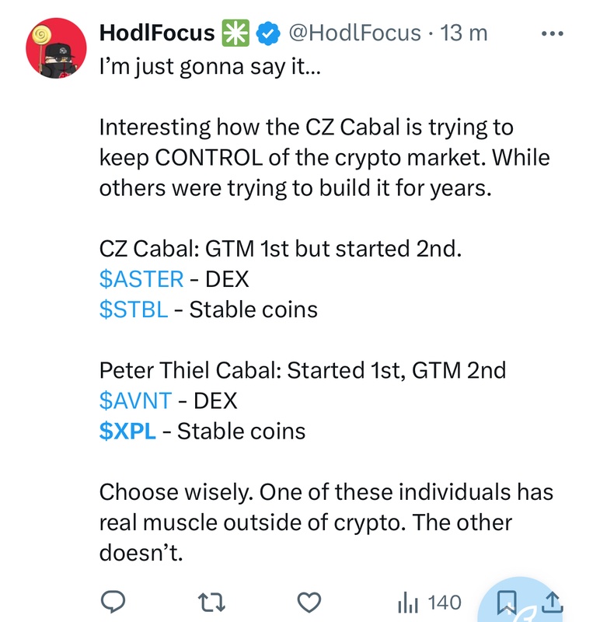Open the $STBL cashtag
The image size is (593, 622).
(x=134, y=309)
